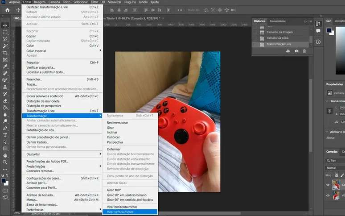The height and width of the screenshot is (216, 345).
Task: Open the Comments speech-bubble panel icon
Action: pyautogui.click(x=318, y=31)
